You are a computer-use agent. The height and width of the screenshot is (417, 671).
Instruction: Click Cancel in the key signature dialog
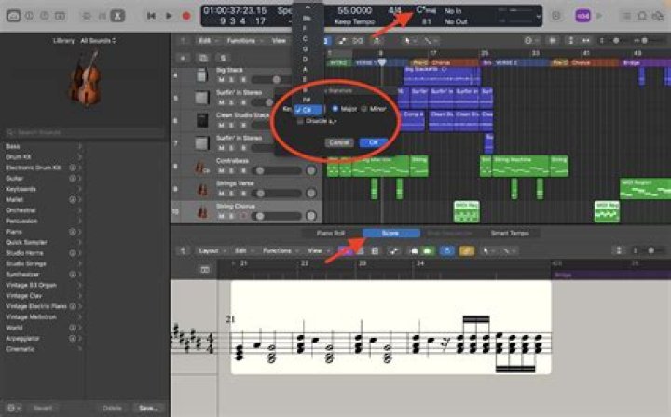[x=339, y=142]
